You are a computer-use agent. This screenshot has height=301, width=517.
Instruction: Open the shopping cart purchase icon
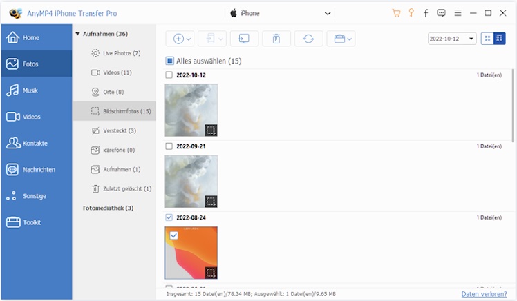click(x=396, y=13)
